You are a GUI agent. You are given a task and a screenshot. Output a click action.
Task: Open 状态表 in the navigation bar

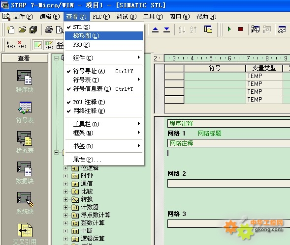coord(25,142)
